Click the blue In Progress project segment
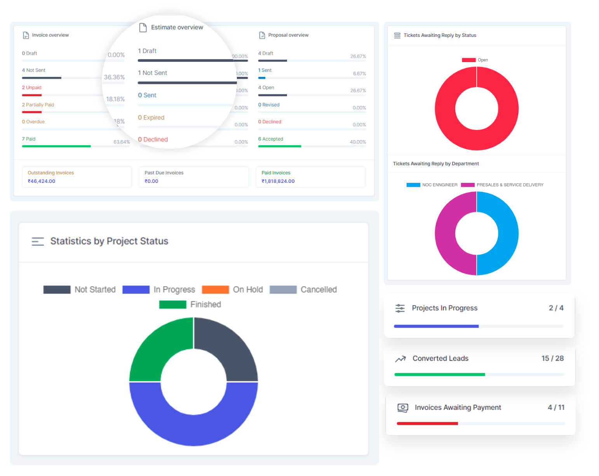The image size is (599, 476). [x=193, y=430]
